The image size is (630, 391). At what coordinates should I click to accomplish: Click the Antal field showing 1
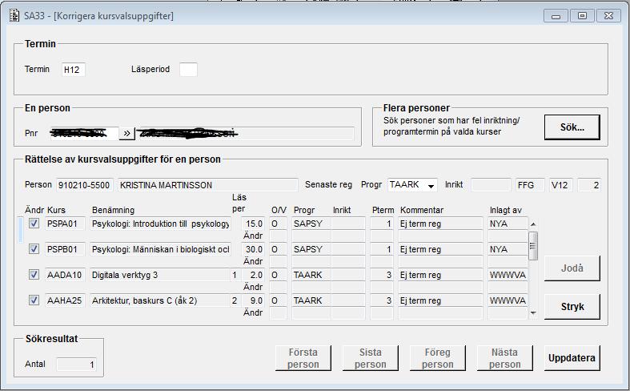(x=76, y=365)
